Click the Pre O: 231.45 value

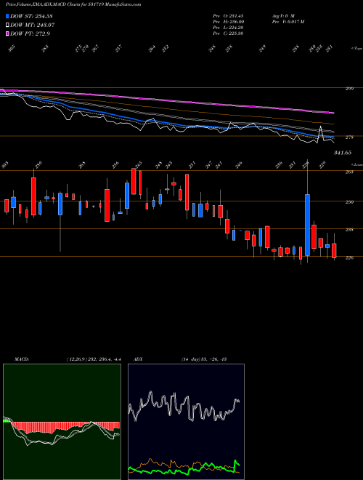tap(228, 16)
